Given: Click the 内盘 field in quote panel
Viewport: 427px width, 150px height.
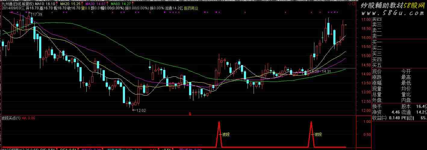Looking at the screenshot, I should click(406, 100).
